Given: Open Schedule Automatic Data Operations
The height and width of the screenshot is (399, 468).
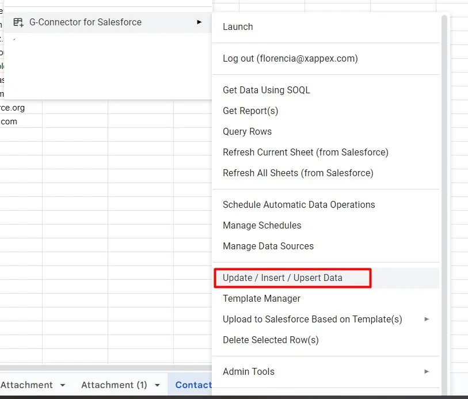Looking at the screenshot, I should pos(326,205).
